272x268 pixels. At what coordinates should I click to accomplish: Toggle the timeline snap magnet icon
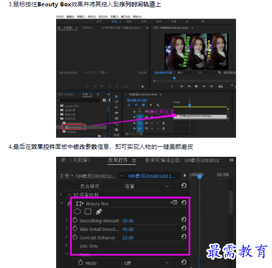click(x=136, y=105)
